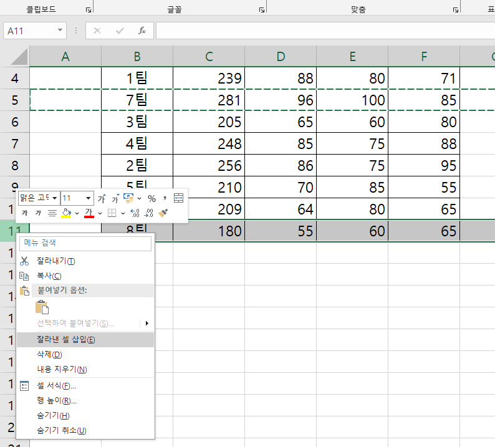Expand the font color dropdown arrow
495x447 pixels.
(x=100, y=214)
